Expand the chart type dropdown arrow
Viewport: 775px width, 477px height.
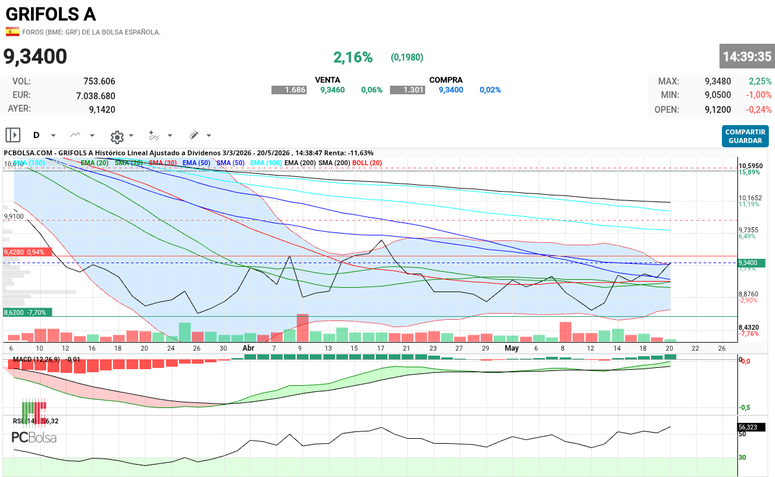pyautogui.click(x=93, y=136)
